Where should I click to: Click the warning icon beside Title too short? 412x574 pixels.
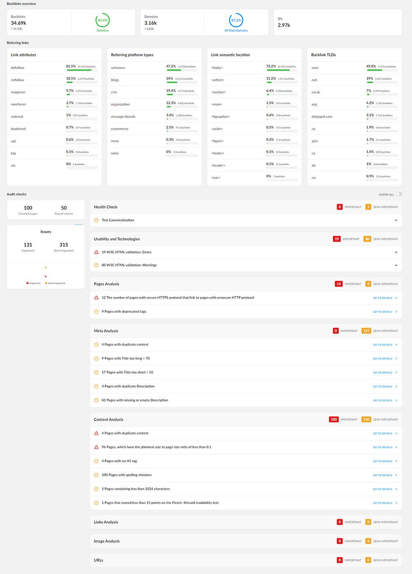click(x=96, y=372)
